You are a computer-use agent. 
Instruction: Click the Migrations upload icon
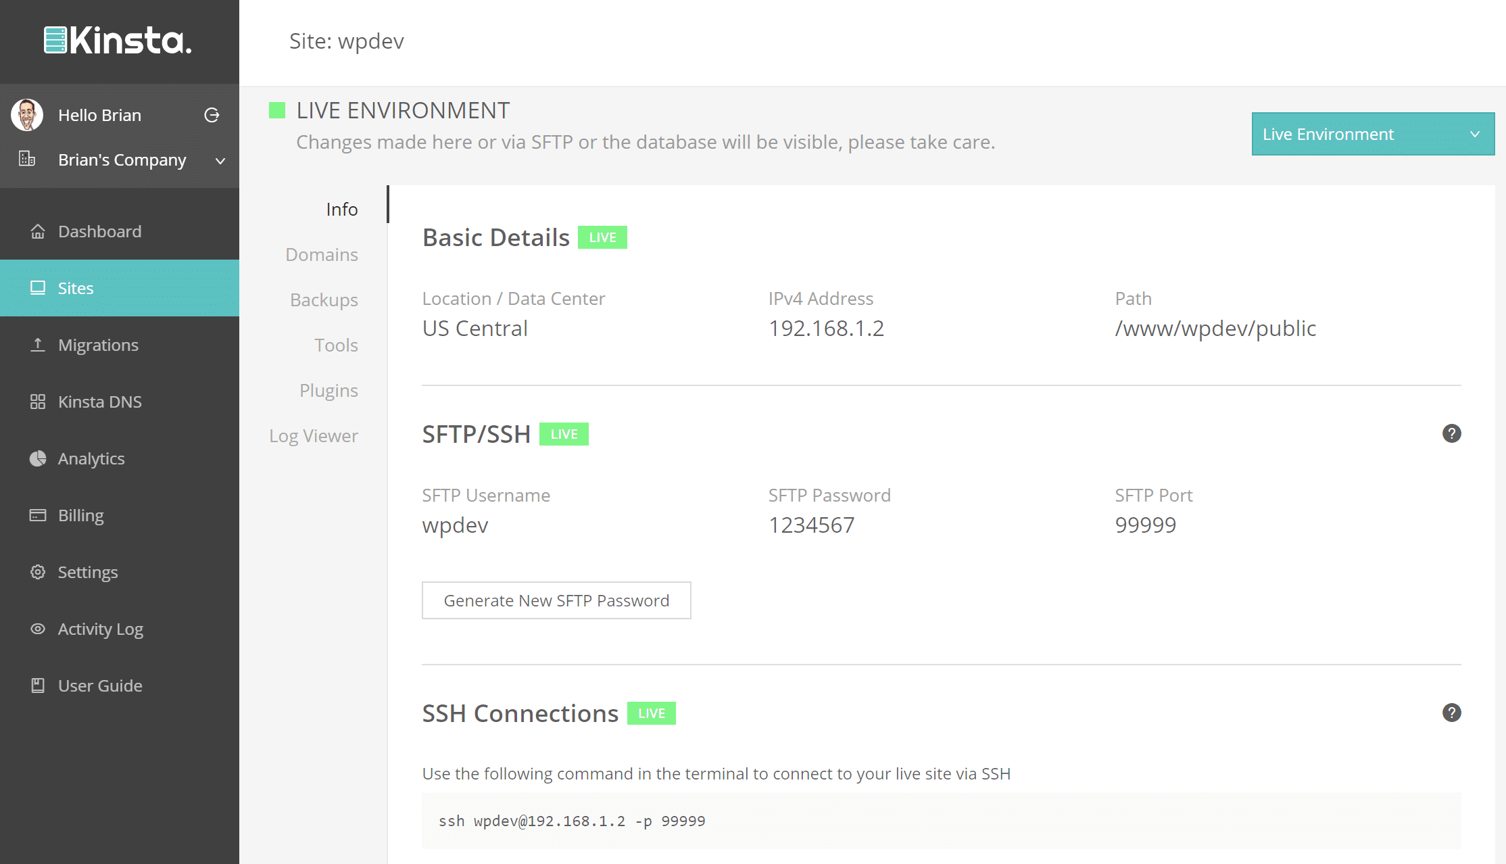(x=38, y=345)
